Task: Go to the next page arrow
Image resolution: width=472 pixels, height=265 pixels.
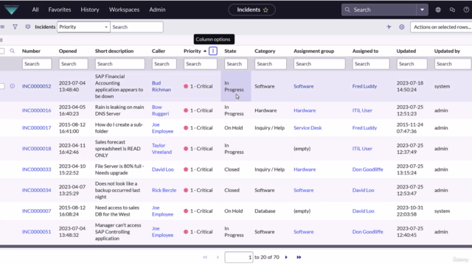Action: tap(286, 257)
